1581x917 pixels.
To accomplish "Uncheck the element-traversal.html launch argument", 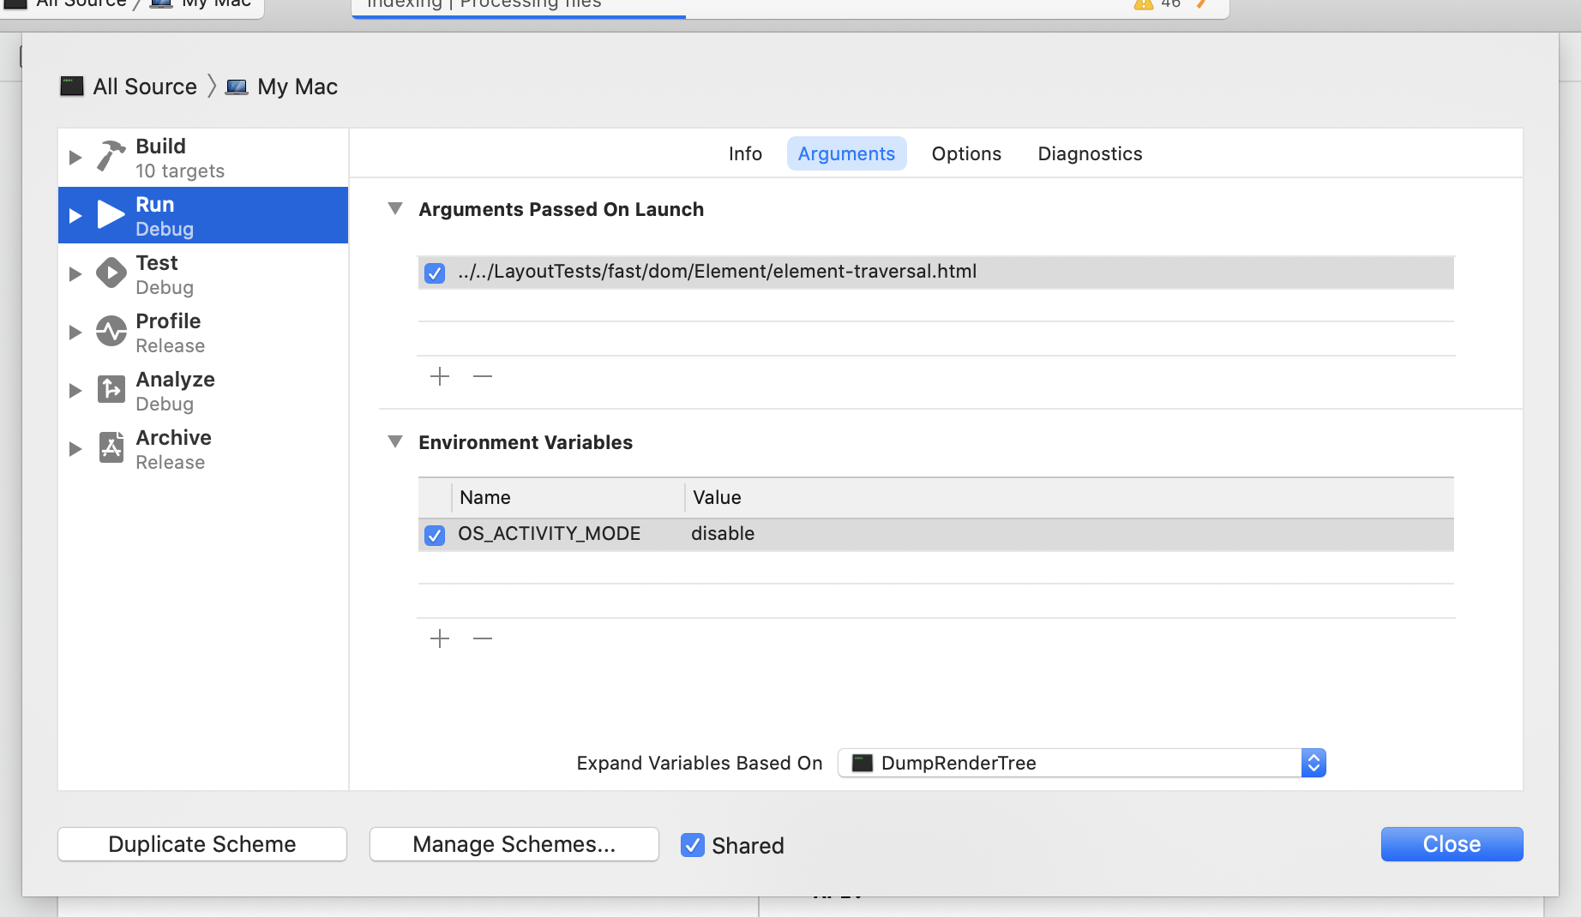I will (x=435, y=273).
